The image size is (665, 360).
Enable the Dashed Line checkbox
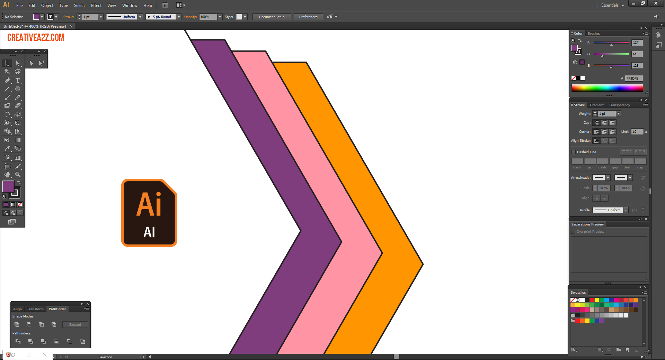tap(574, 152)
